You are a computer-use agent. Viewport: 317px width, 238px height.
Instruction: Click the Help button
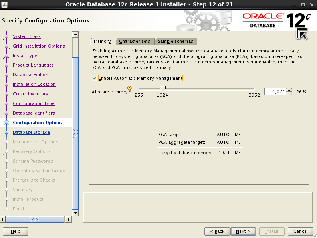16,231
